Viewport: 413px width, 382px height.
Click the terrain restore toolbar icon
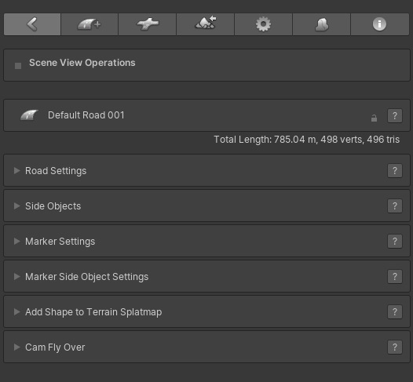205,24
